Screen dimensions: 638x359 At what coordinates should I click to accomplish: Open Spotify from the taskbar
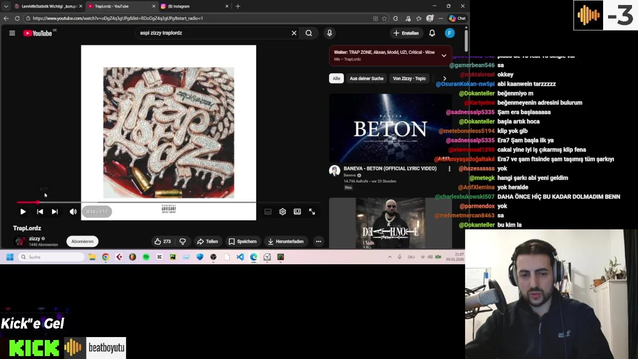pyautogui.click(x=146, y=257)
